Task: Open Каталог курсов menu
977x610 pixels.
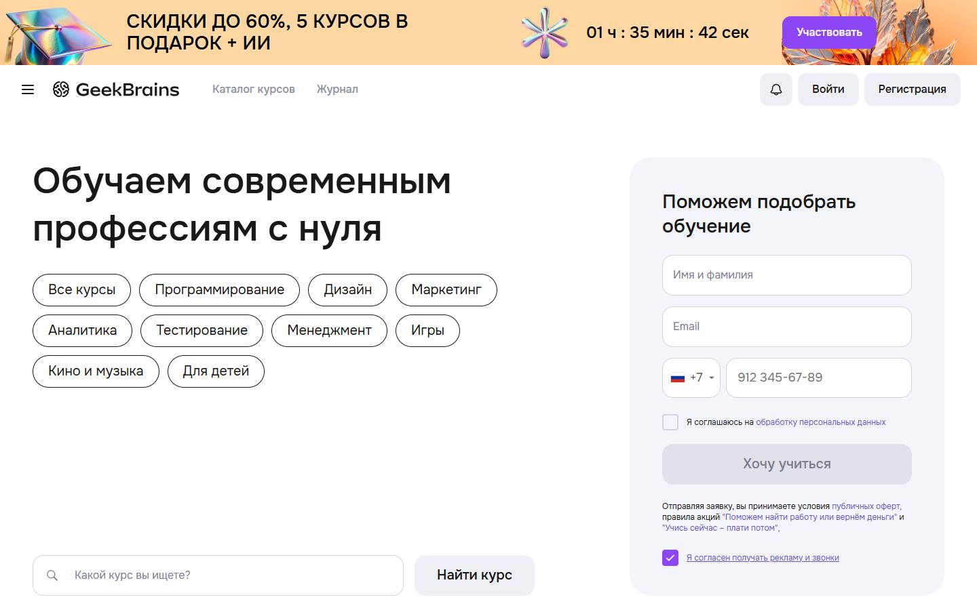Action: (254, 89)
